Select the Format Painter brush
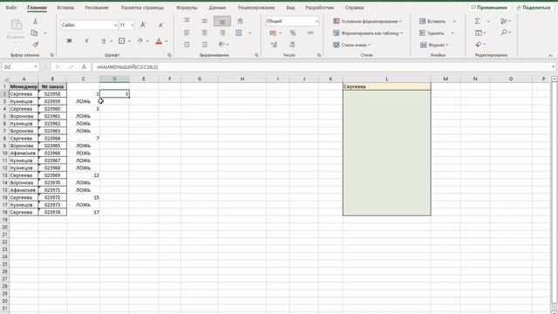Screen dimensions: 558x314 (35, 44)
